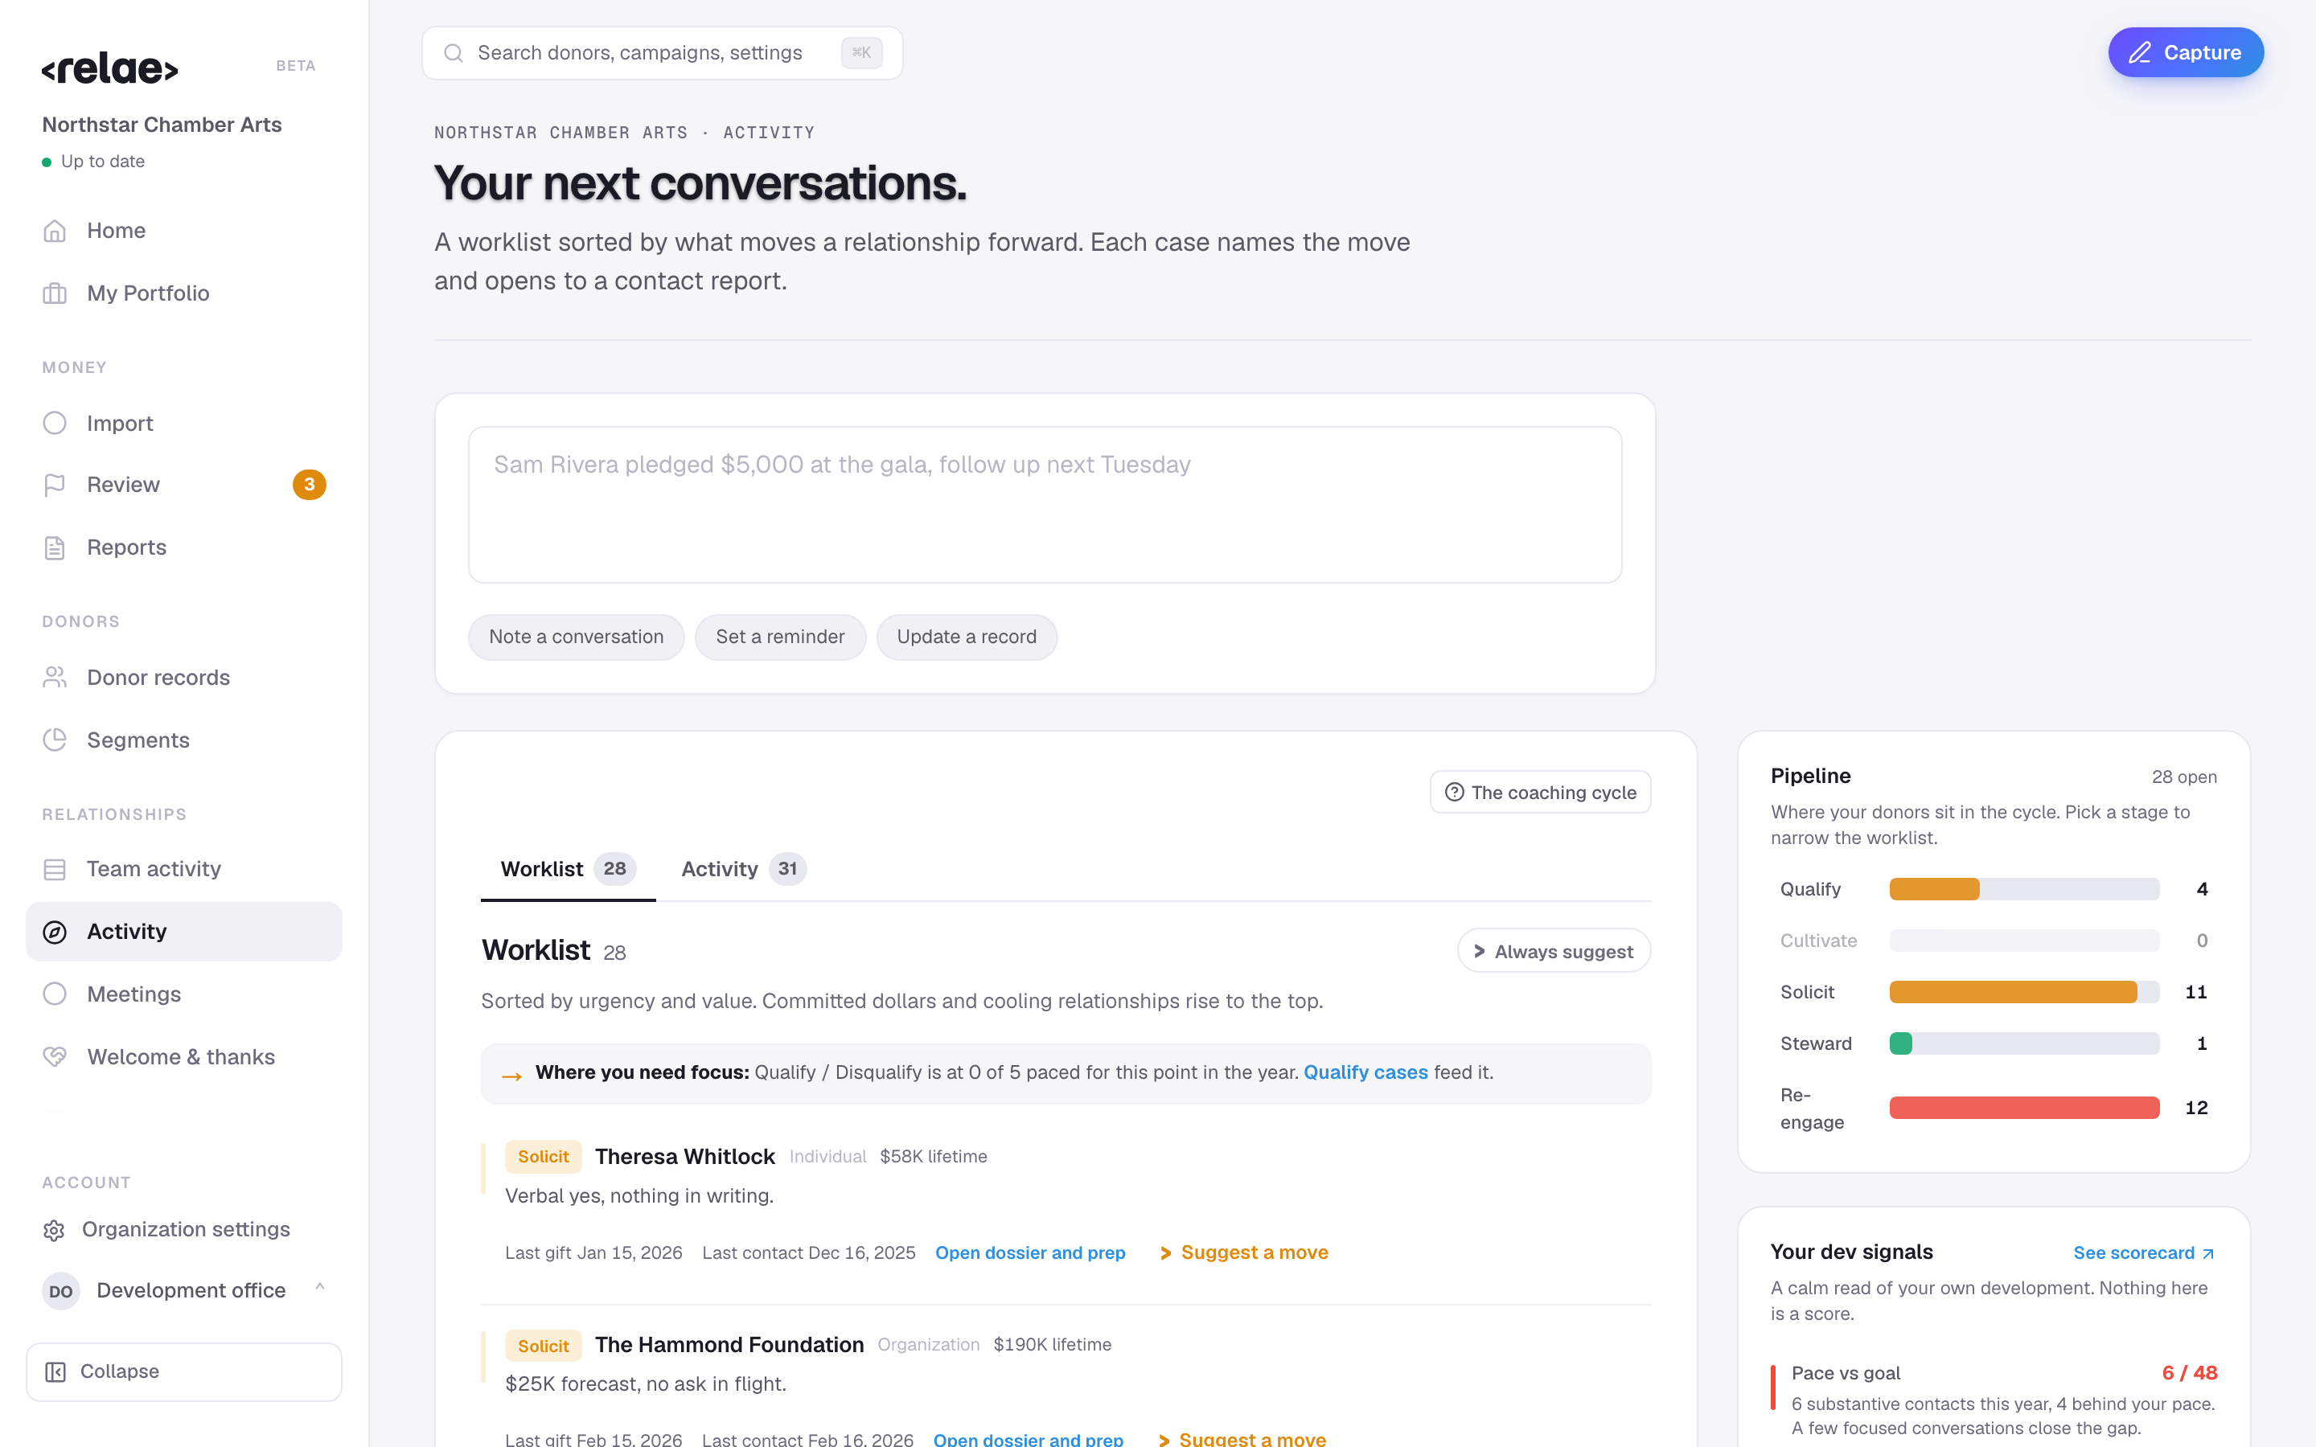Open Donor records people icon
The image size is (2316, 1447).
coord(55,678)
